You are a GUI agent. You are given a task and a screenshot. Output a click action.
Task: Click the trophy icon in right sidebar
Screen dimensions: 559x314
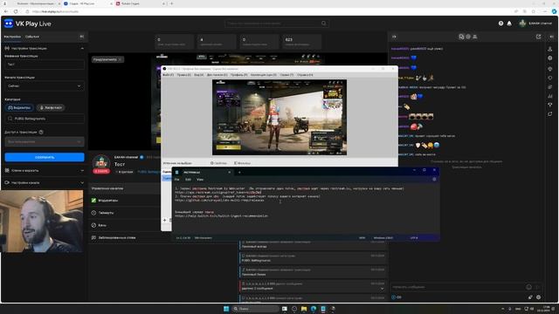(549, 105)
